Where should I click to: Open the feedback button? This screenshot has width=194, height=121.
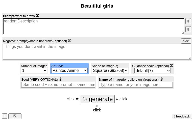[182, 116]
